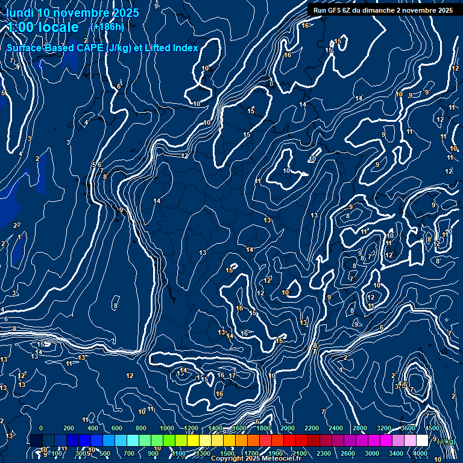Viewport: 463px width, 463px height.
Task: Click the pure red swatch below the 2000 label
Action: point(289,440)
